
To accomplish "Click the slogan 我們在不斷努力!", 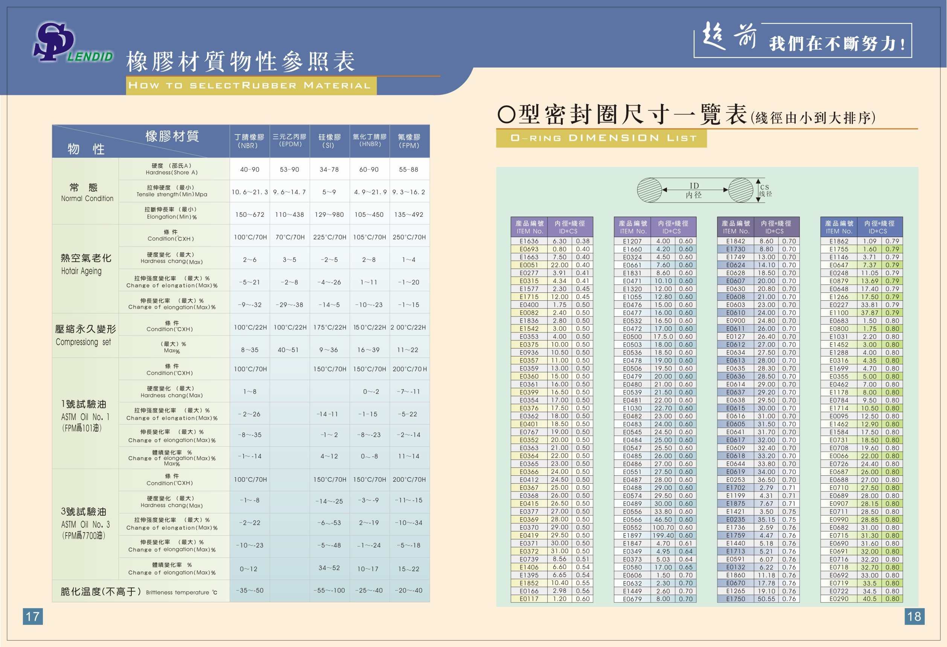I will click(837, 44).
